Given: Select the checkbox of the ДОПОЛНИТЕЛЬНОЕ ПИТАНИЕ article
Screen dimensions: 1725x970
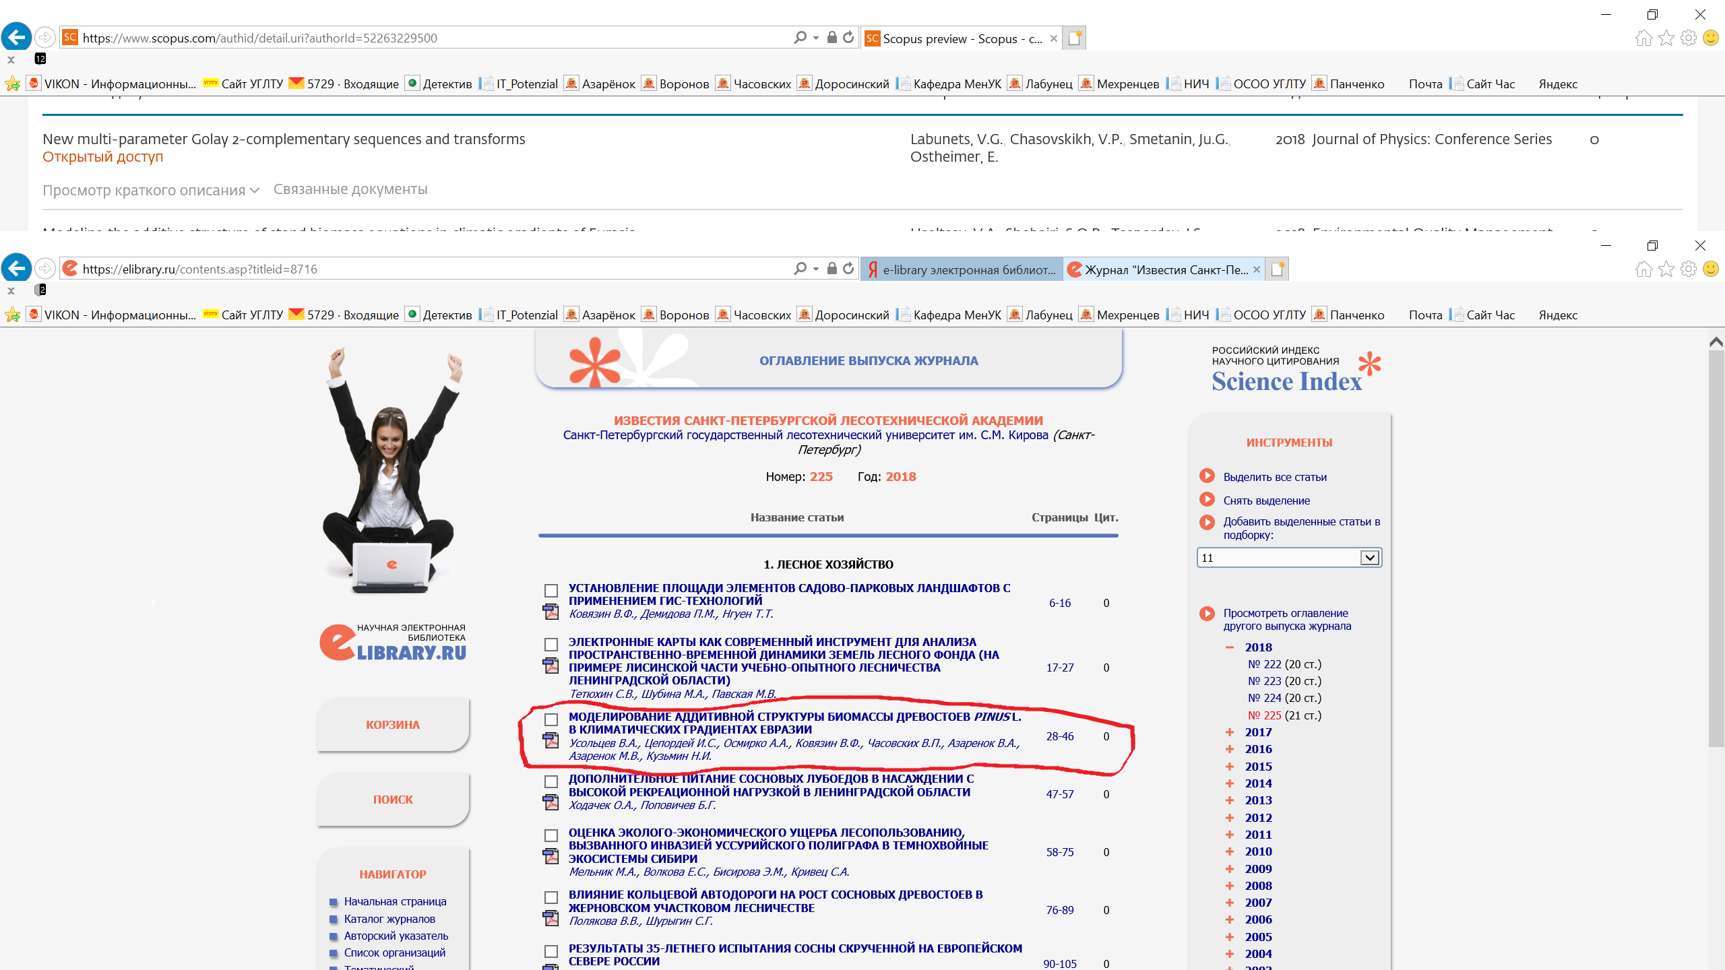Looking at the screenshot, I should (x=551, y=781).
